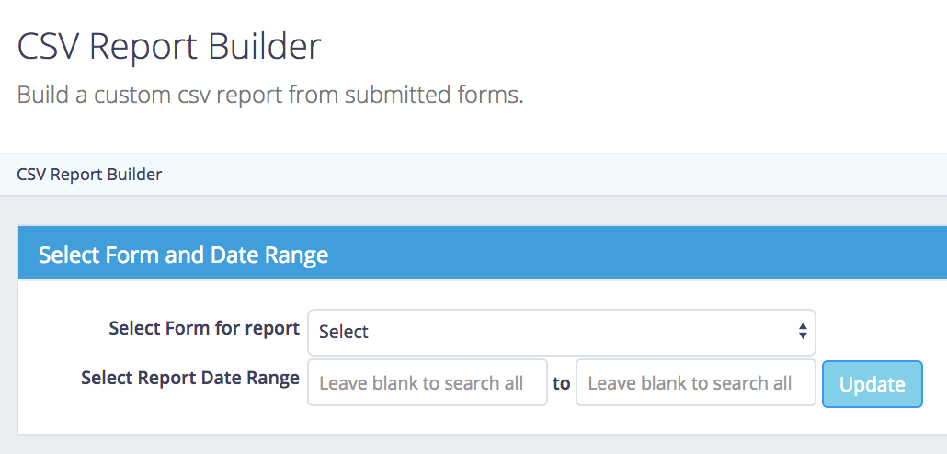Open the Select Form for report dropdown
This screenshot has width=947, height=454.
(561, 332)
